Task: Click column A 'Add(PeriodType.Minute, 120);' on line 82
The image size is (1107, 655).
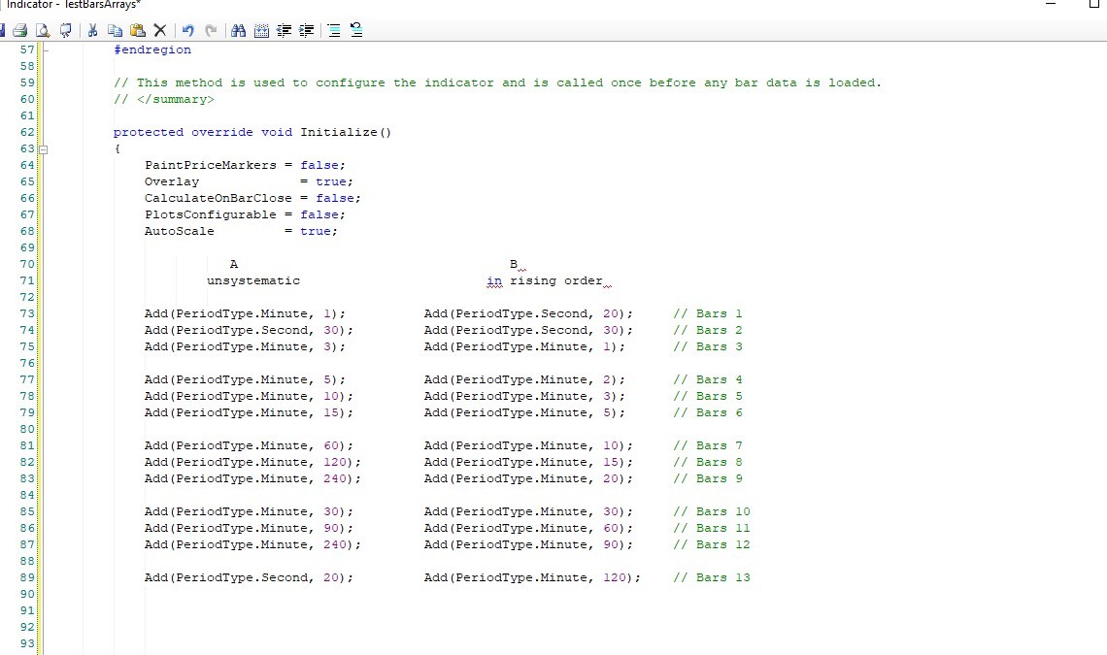Action: tap(252, 462)
